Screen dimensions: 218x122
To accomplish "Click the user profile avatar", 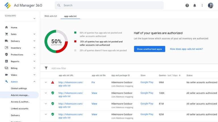I will (211, 5).
